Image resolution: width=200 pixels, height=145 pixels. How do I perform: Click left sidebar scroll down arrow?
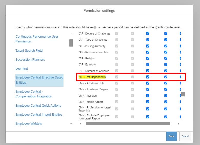coord(71,124)
